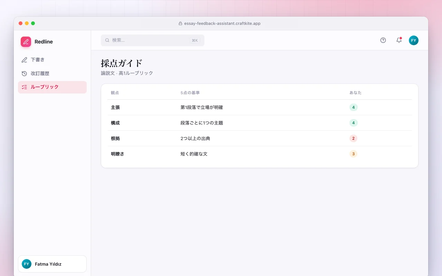This screenshot has width=442, height=276.
Task: Click the あなた column header
Action: click(355, 93)
